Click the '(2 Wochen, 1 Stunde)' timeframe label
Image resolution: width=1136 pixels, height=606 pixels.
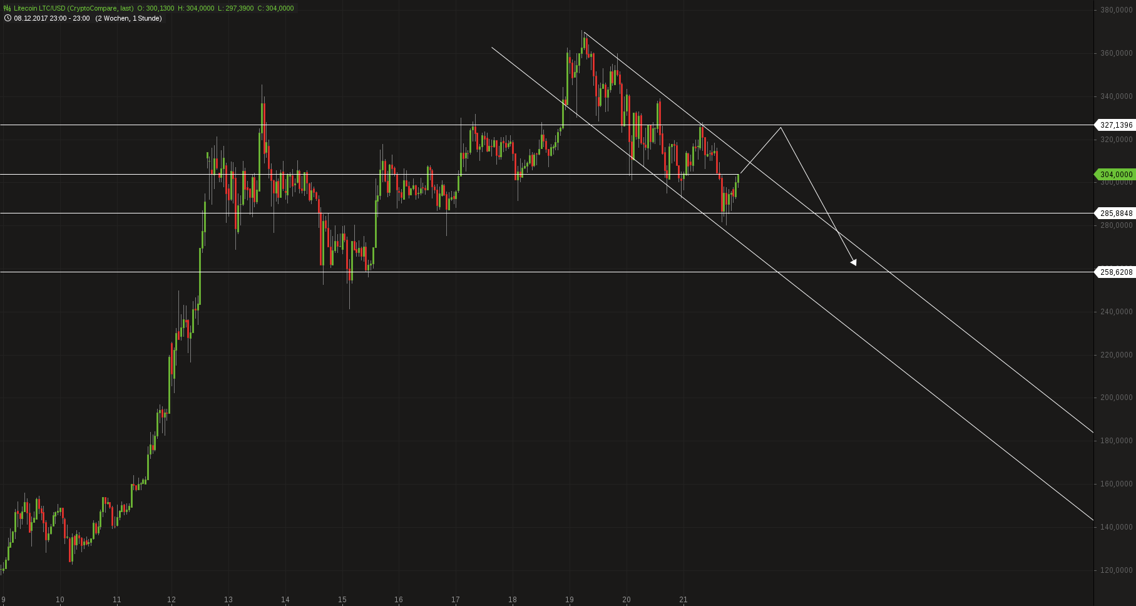pos(128,18)
